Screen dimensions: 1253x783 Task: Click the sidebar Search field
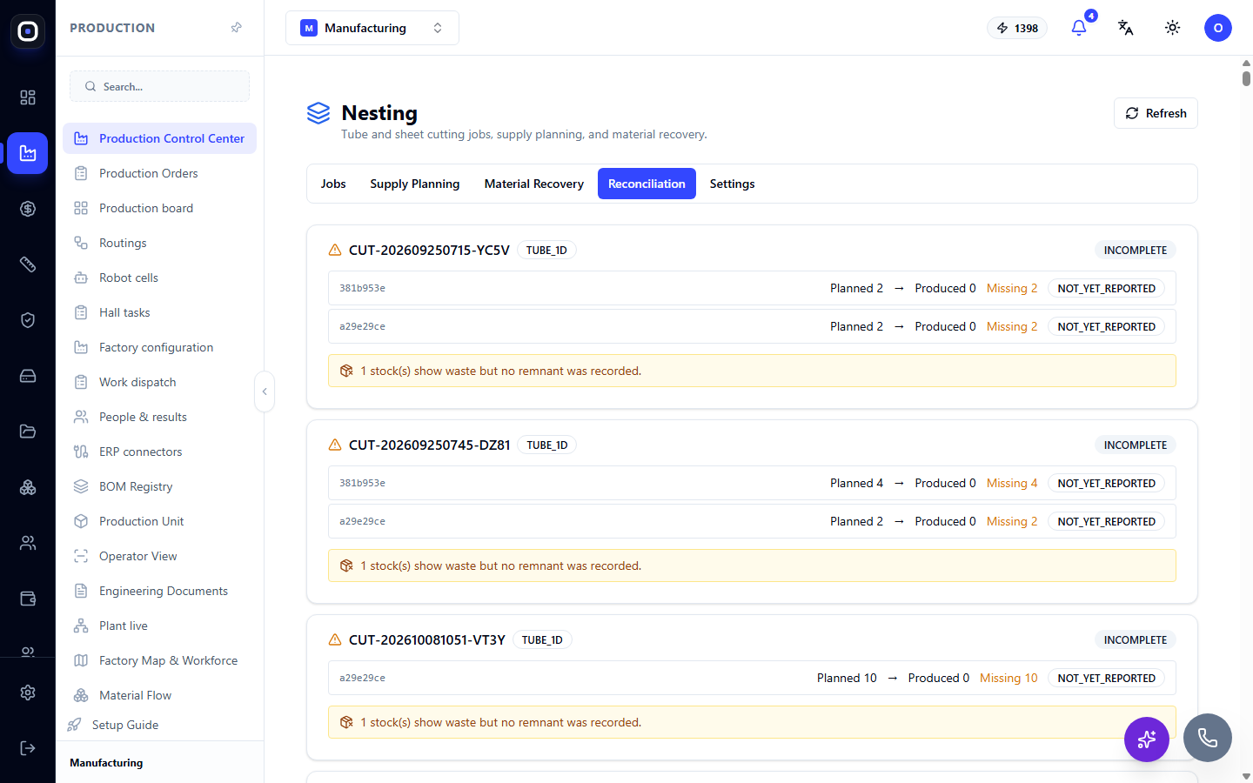pos(159,86)
